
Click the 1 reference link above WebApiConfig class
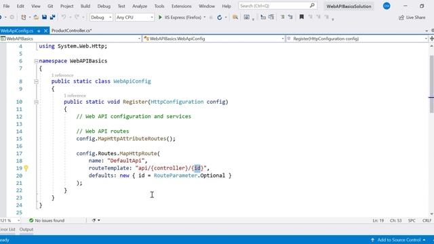pyautogui.click(x=62, y=75)
